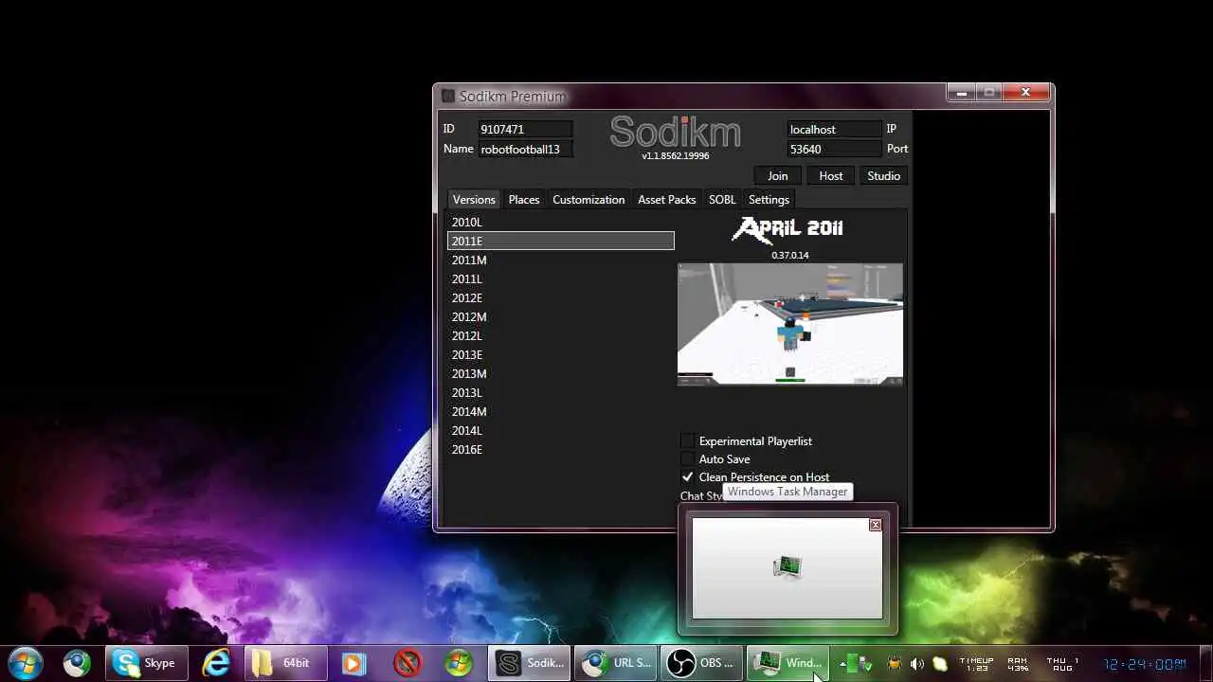Open the 64bit folder taskbar item
Viewport: 1213px width, 682px height.
[x=284, y=663]
